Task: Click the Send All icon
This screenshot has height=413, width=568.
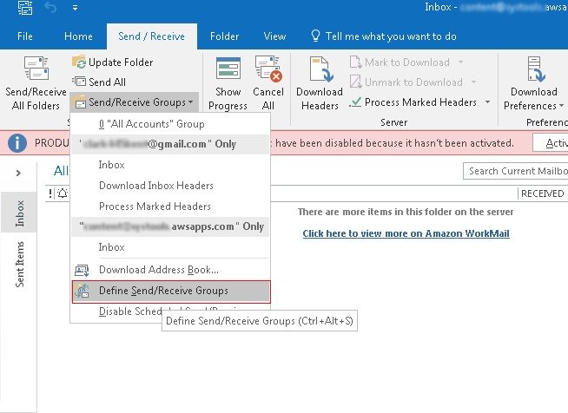Action: click(x=79, y=82)
